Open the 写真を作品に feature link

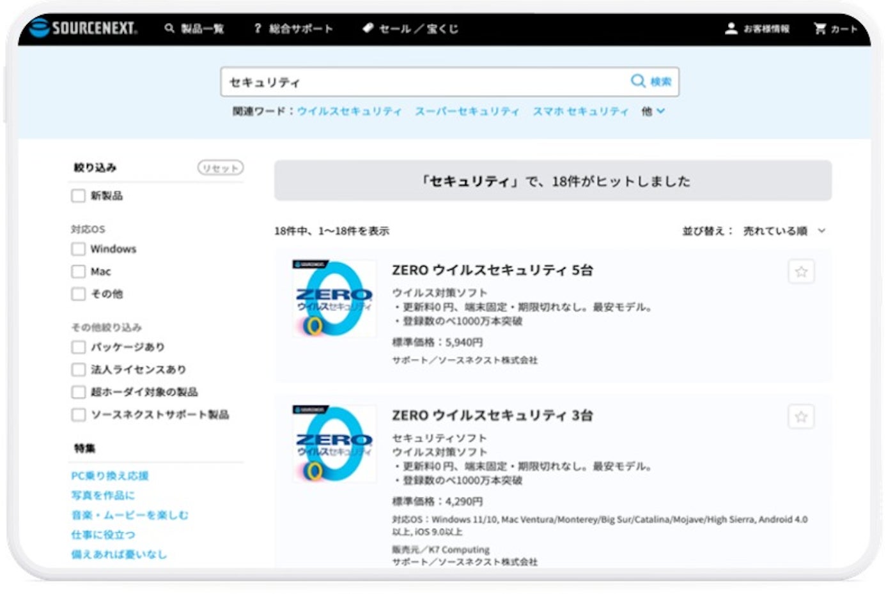tap(103, 495)
